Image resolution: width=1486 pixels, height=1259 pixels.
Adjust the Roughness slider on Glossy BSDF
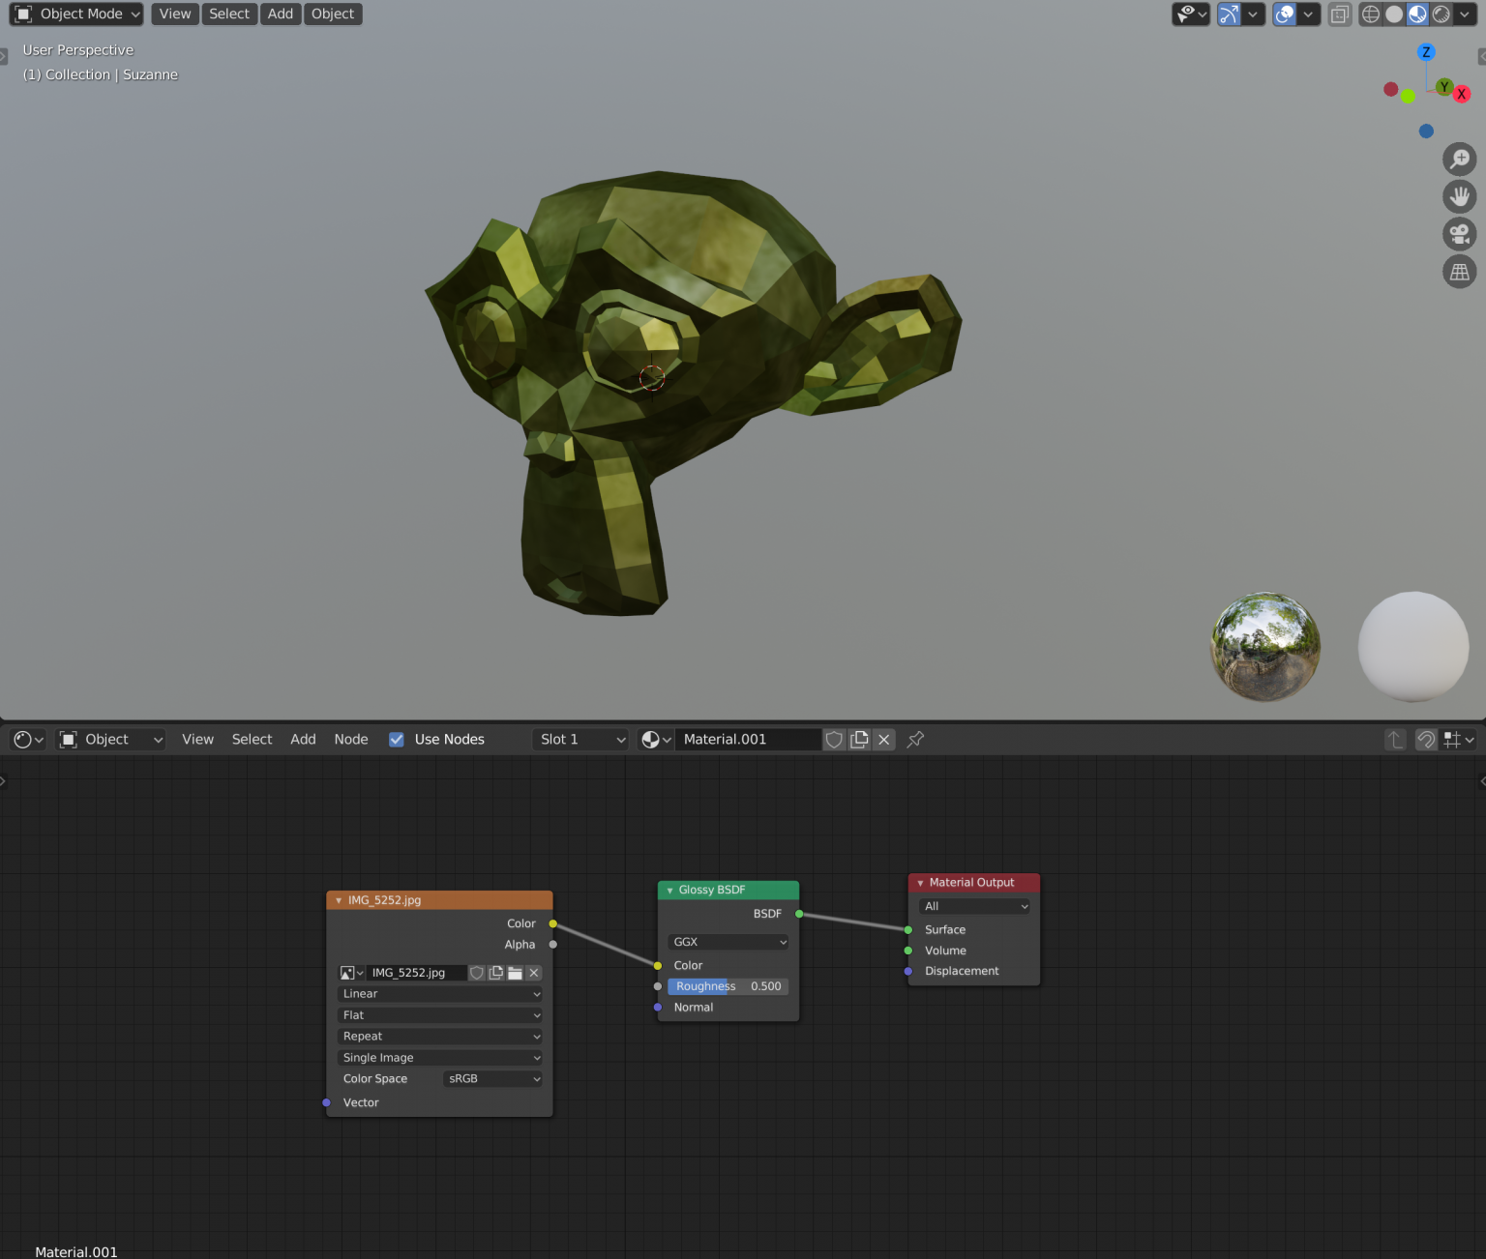pos(728,986)
